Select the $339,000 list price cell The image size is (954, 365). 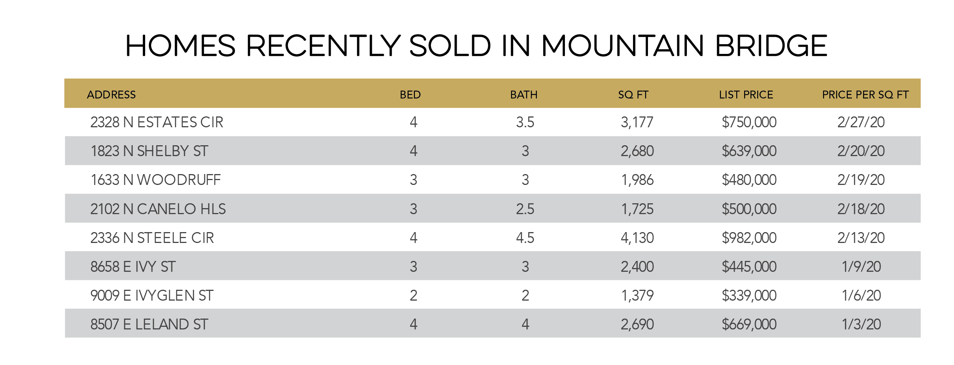coord(749,295)
